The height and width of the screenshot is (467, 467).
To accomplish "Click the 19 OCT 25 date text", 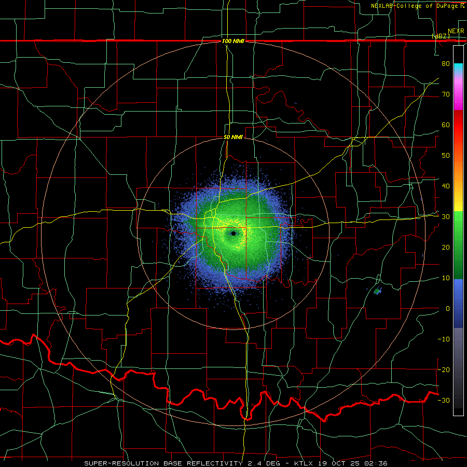I will (x=340, y=463).
